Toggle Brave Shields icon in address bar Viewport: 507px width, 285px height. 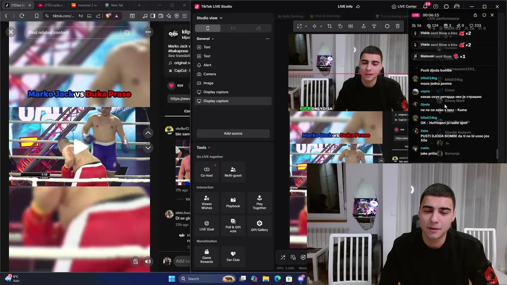click(x=108, y=16)
